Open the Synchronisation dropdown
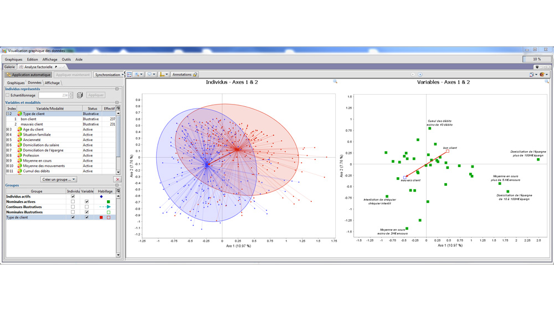Image resolution: width=554 pixels, height=311 pixels. (108, 75)
